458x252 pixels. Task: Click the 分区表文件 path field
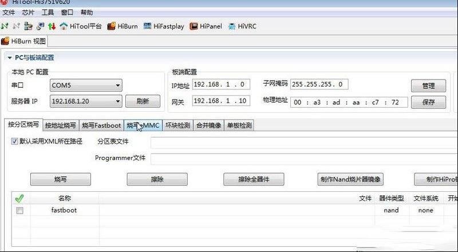304,143
